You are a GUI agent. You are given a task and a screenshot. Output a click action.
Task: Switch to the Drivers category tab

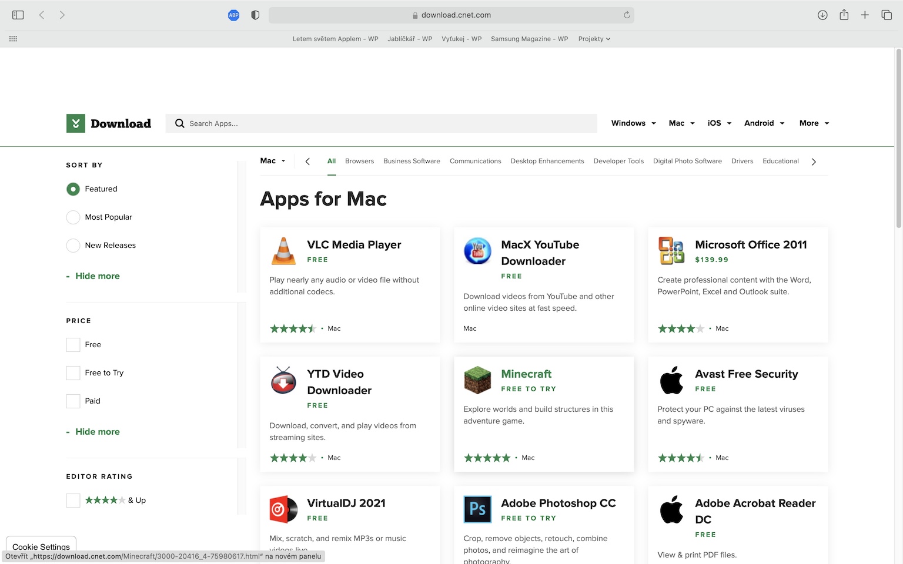(742, 161)
